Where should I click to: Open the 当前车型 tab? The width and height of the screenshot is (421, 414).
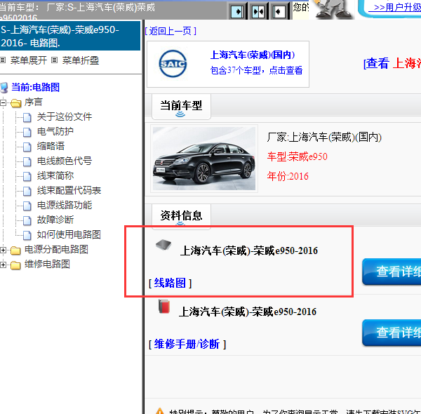click(181, 107)
